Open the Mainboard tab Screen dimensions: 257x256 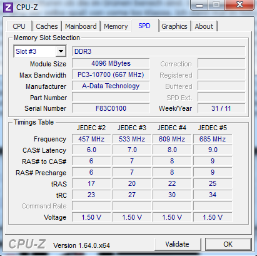pyautogui.click(x=81, y=26)
